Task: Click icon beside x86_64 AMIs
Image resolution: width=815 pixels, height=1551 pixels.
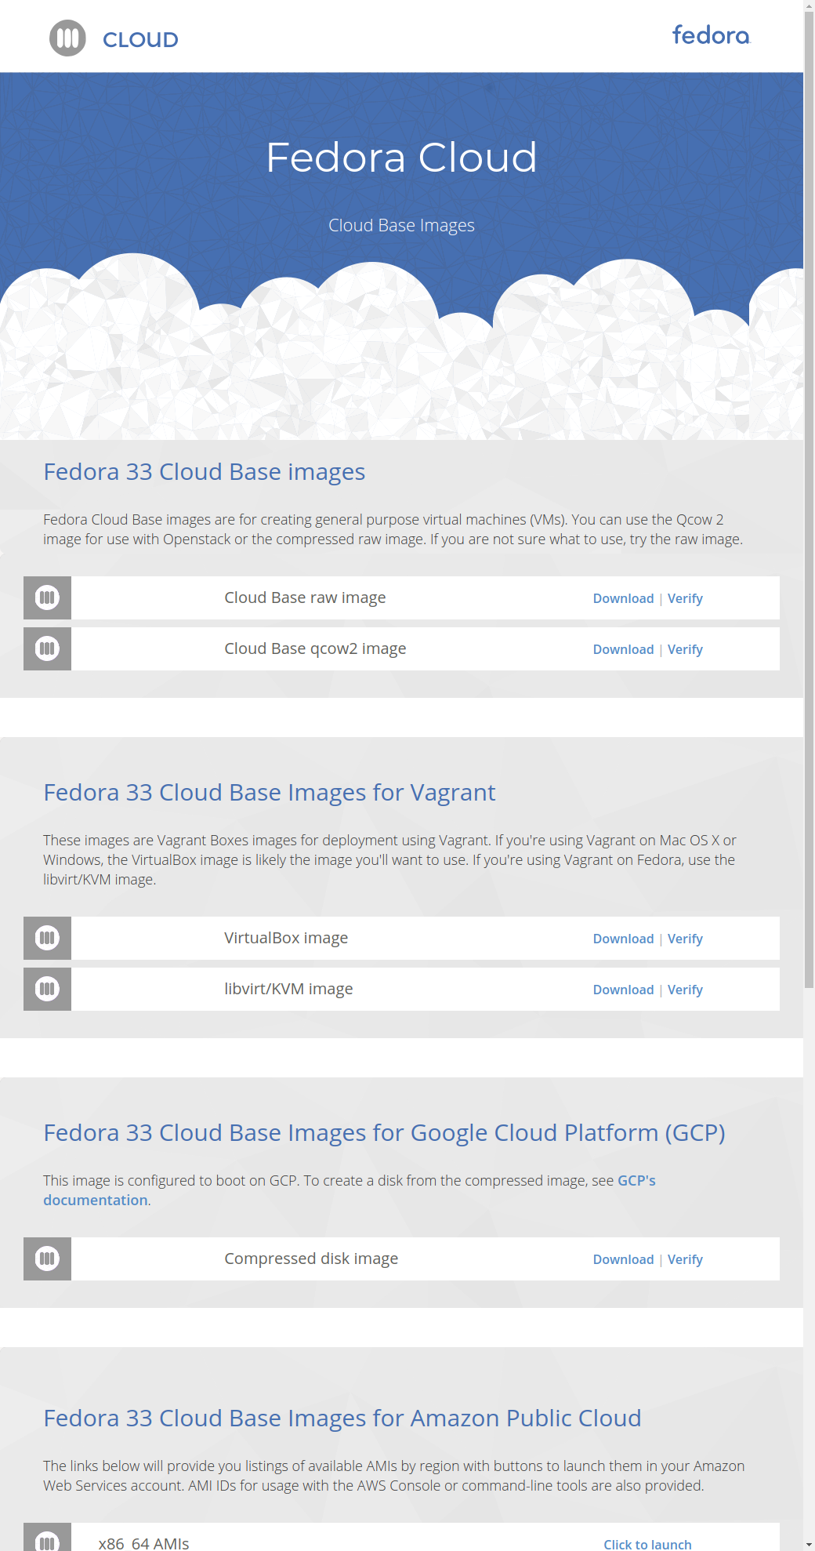Action: point(47,1538)
